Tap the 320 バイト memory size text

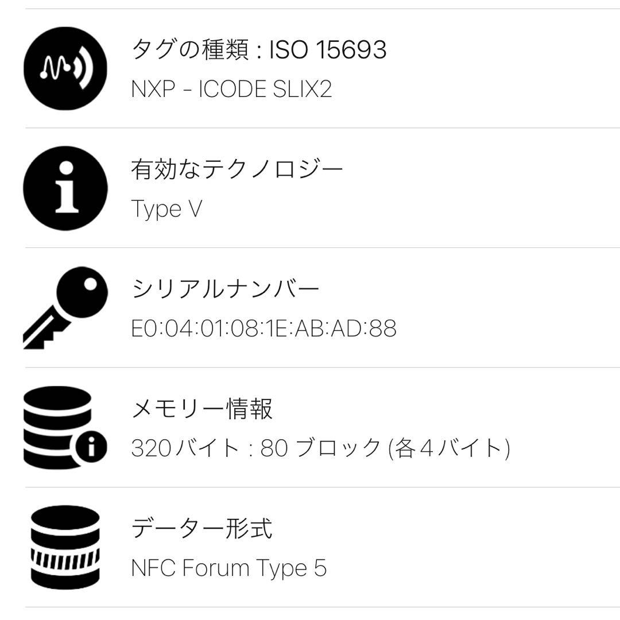185,448
